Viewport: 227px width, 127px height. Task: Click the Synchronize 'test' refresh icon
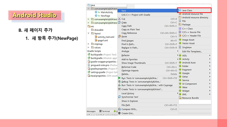119,97
